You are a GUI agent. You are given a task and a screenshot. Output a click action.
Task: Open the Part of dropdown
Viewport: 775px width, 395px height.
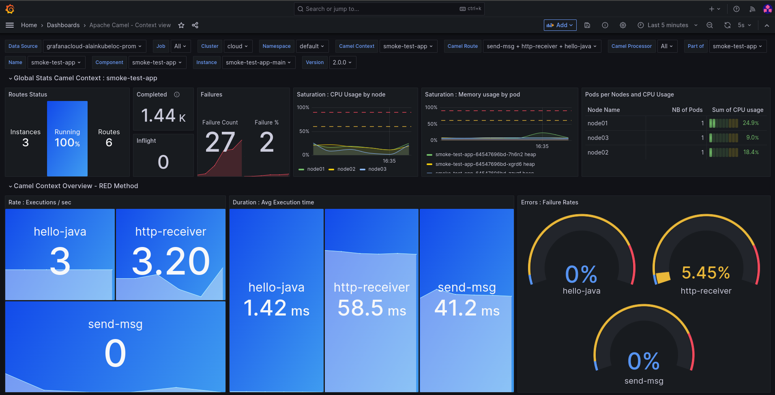738,46
